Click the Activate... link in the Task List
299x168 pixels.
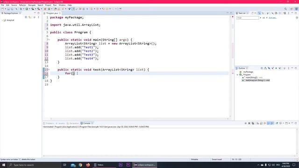click(273, 18)
